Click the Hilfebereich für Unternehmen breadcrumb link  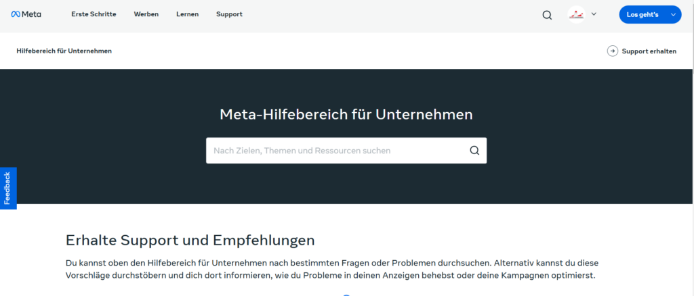[64, 51]
